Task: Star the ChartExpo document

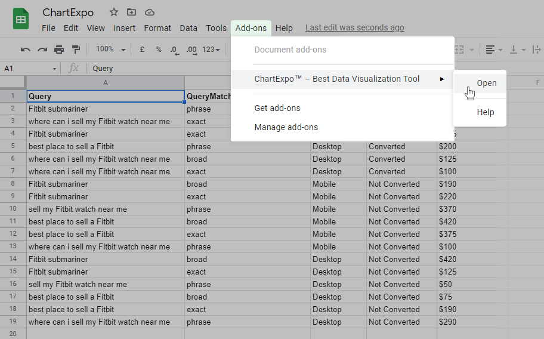Action: 114,13
